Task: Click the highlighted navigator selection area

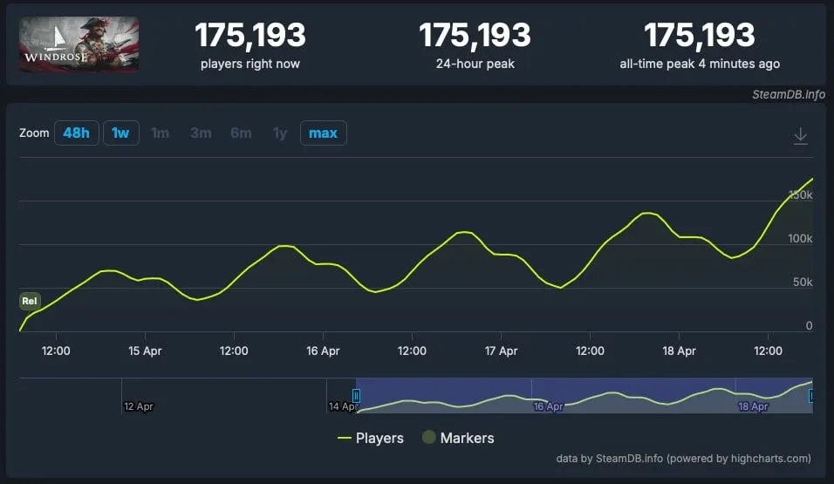Action: tap(584, 394)
